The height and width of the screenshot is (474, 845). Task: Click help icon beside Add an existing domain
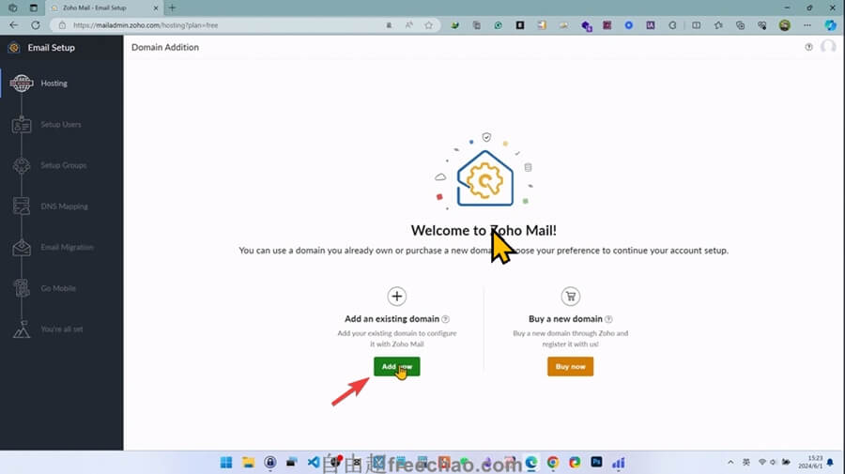point(445,319)
